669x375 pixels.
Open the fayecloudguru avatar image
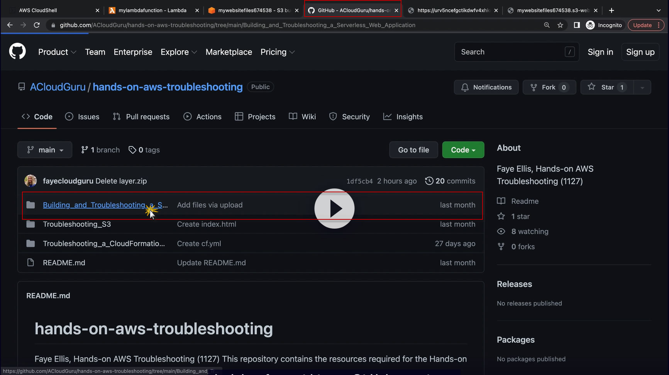[x=30, y=181]
